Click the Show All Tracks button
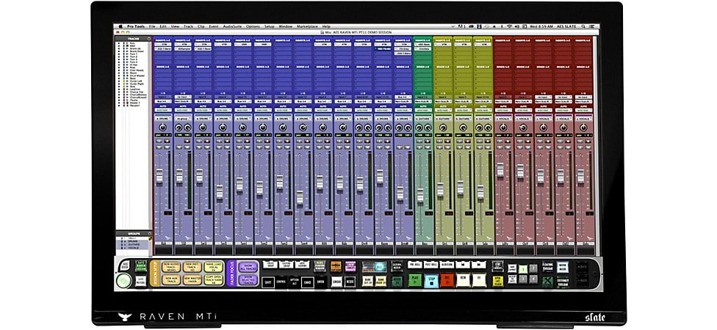 [248, 267]
